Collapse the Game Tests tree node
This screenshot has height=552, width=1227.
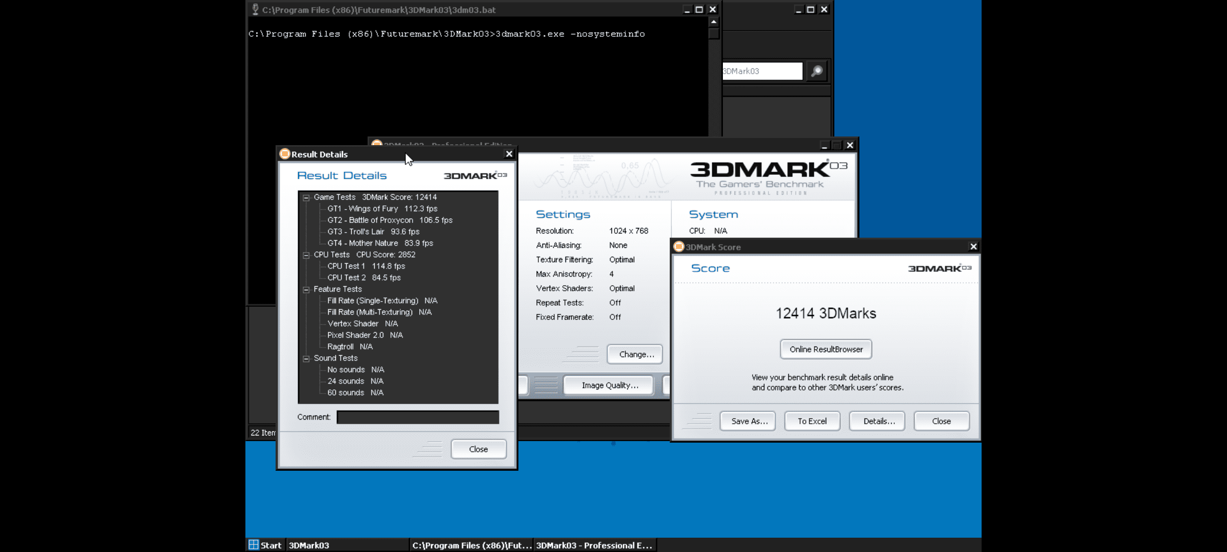306,198
